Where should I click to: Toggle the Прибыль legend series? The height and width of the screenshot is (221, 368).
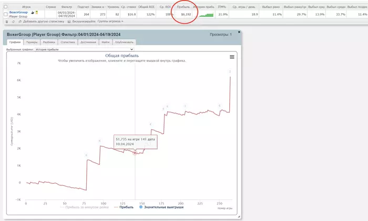[x=124, y=207]
